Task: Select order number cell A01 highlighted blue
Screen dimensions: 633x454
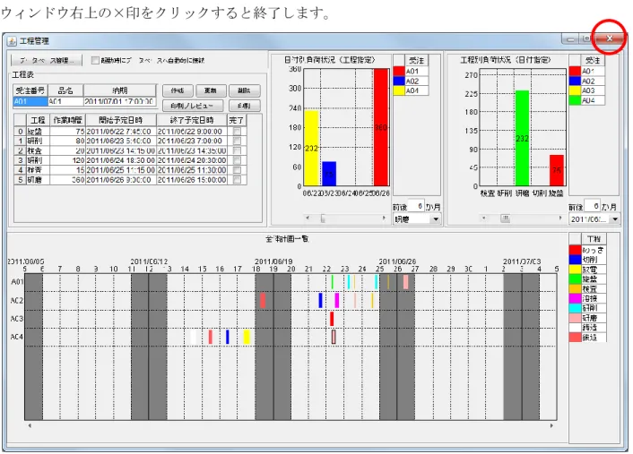Action: (x=30, y=101)
